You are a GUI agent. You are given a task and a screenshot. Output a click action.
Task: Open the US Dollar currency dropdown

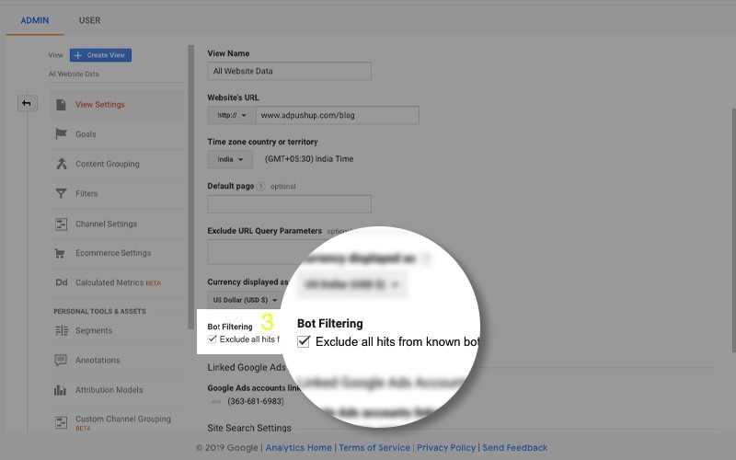245,300
